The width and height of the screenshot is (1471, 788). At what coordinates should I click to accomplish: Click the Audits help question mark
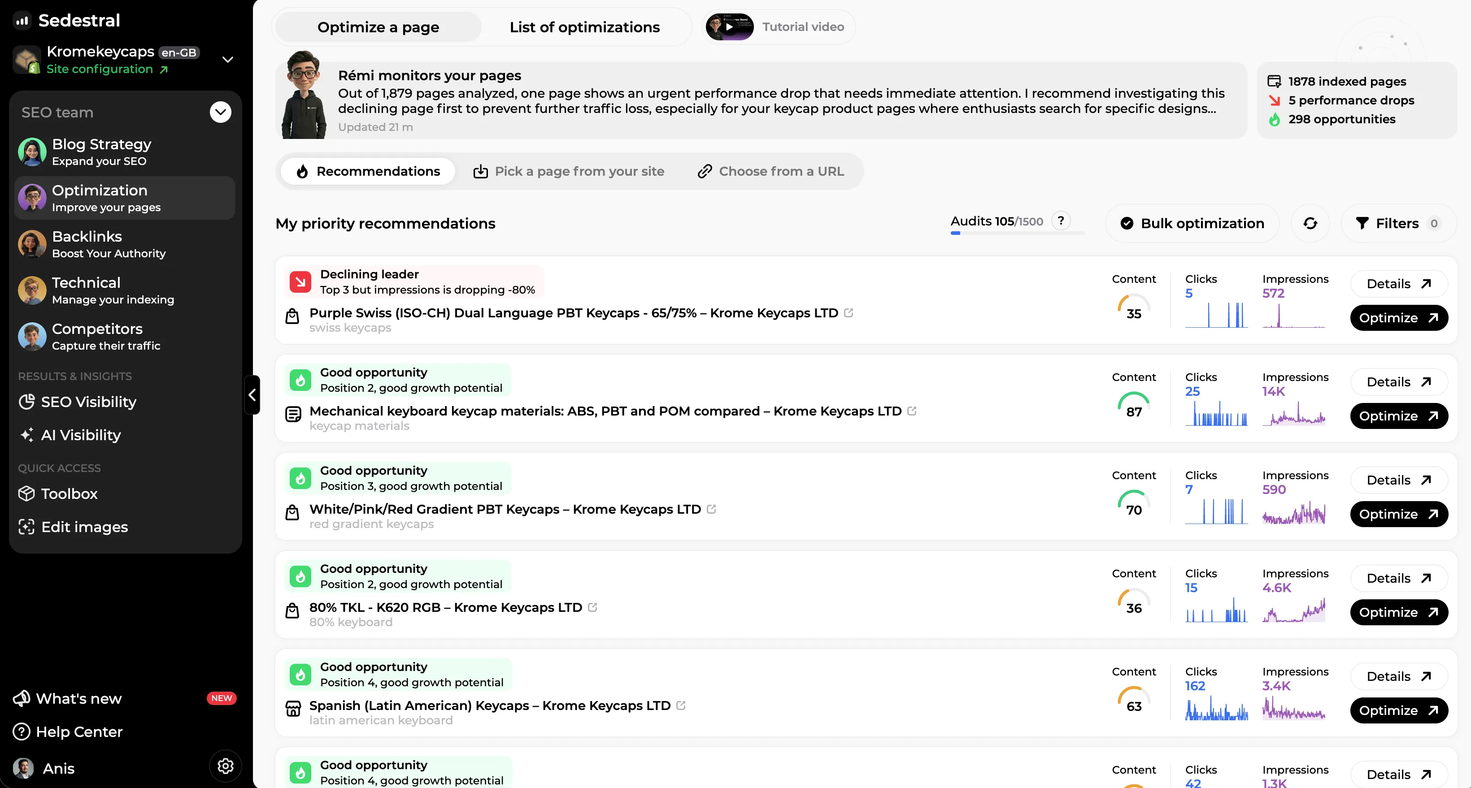click(1061, 221)
